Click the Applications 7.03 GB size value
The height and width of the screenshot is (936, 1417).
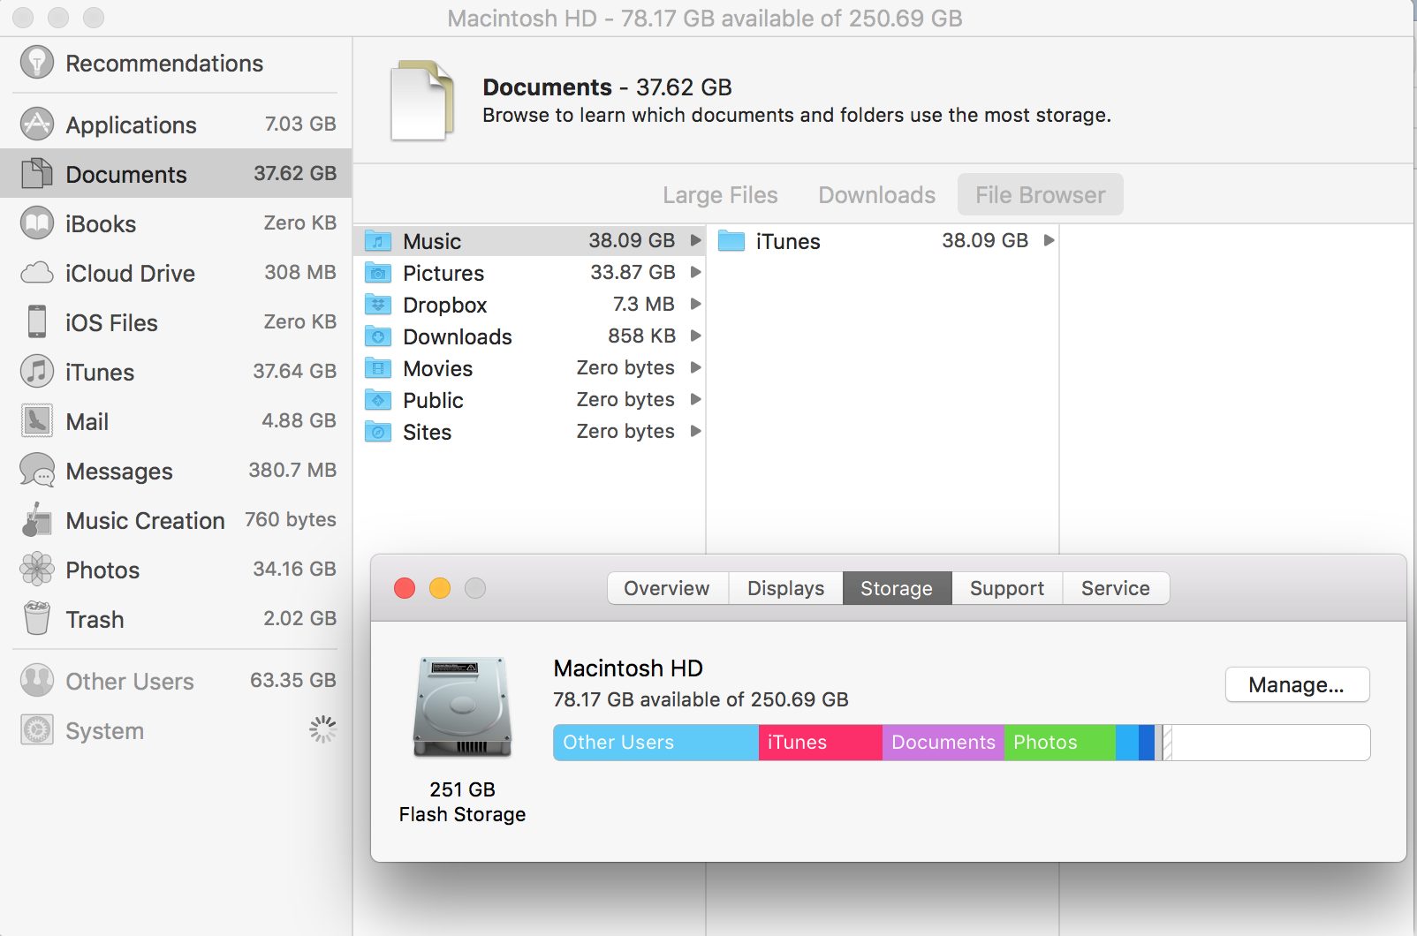click(x=300, y=124)
